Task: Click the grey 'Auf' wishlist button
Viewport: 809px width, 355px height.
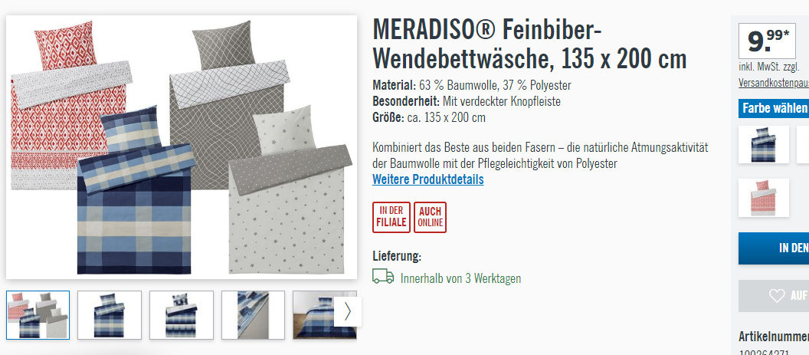Action: (x=774, y=295)
